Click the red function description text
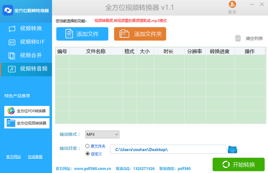 click(x=131, y=21)
